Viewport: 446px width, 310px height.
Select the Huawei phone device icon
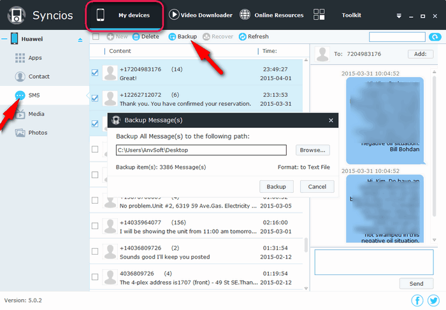click(14, 39)
